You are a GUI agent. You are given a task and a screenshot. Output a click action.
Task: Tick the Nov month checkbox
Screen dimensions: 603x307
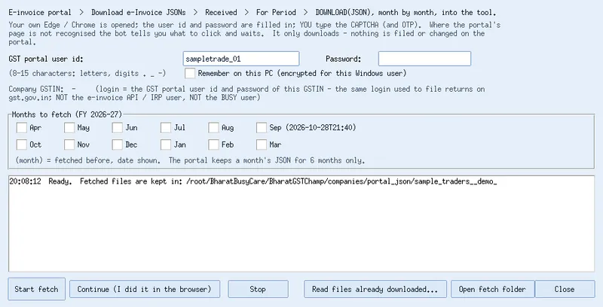pos(69,144)
